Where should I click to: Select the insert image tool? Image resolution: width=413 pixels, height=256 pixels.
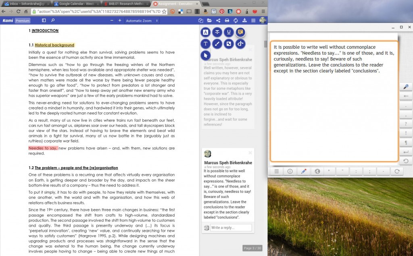229,44
